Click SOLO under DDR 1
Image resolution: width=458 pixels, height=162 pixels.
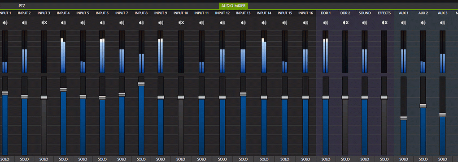[x=326, y=159]
